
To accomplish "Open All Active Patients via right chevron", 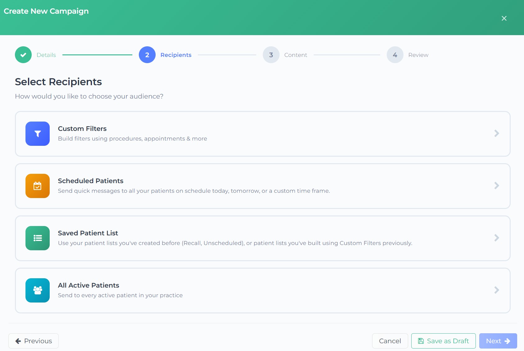I will 496,290.
